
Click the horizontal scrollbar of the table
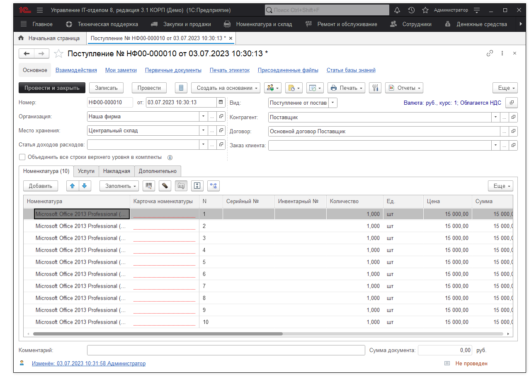(158, 333)
